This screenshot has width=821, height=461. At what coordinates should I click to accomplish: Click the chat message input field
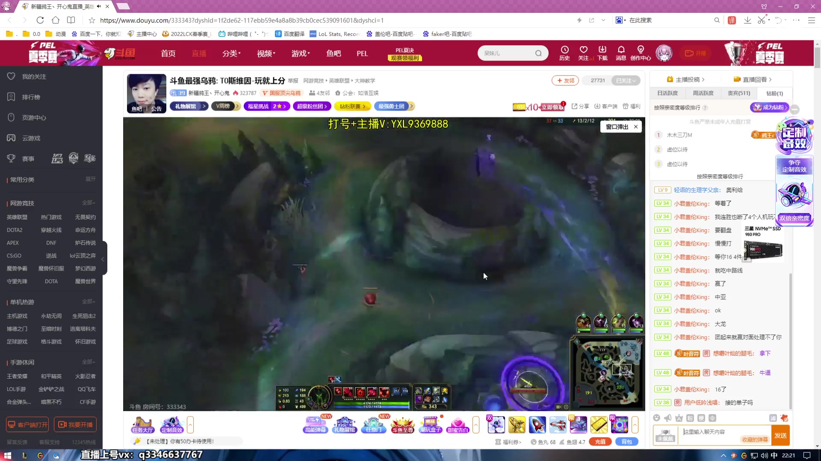pyautogui.click(x=725, y=435)
